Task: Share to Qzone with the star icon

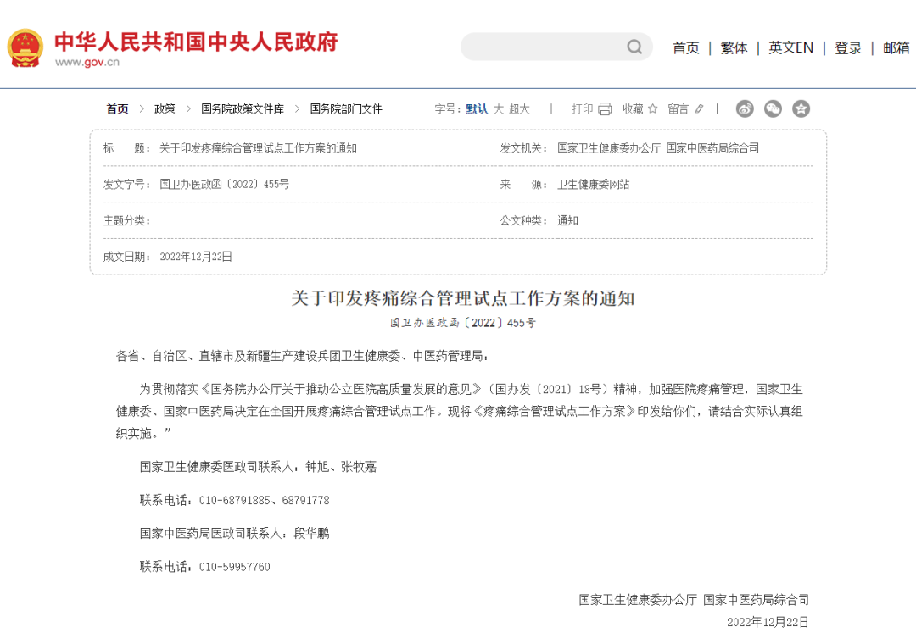Action: click(x=801, y=108)
